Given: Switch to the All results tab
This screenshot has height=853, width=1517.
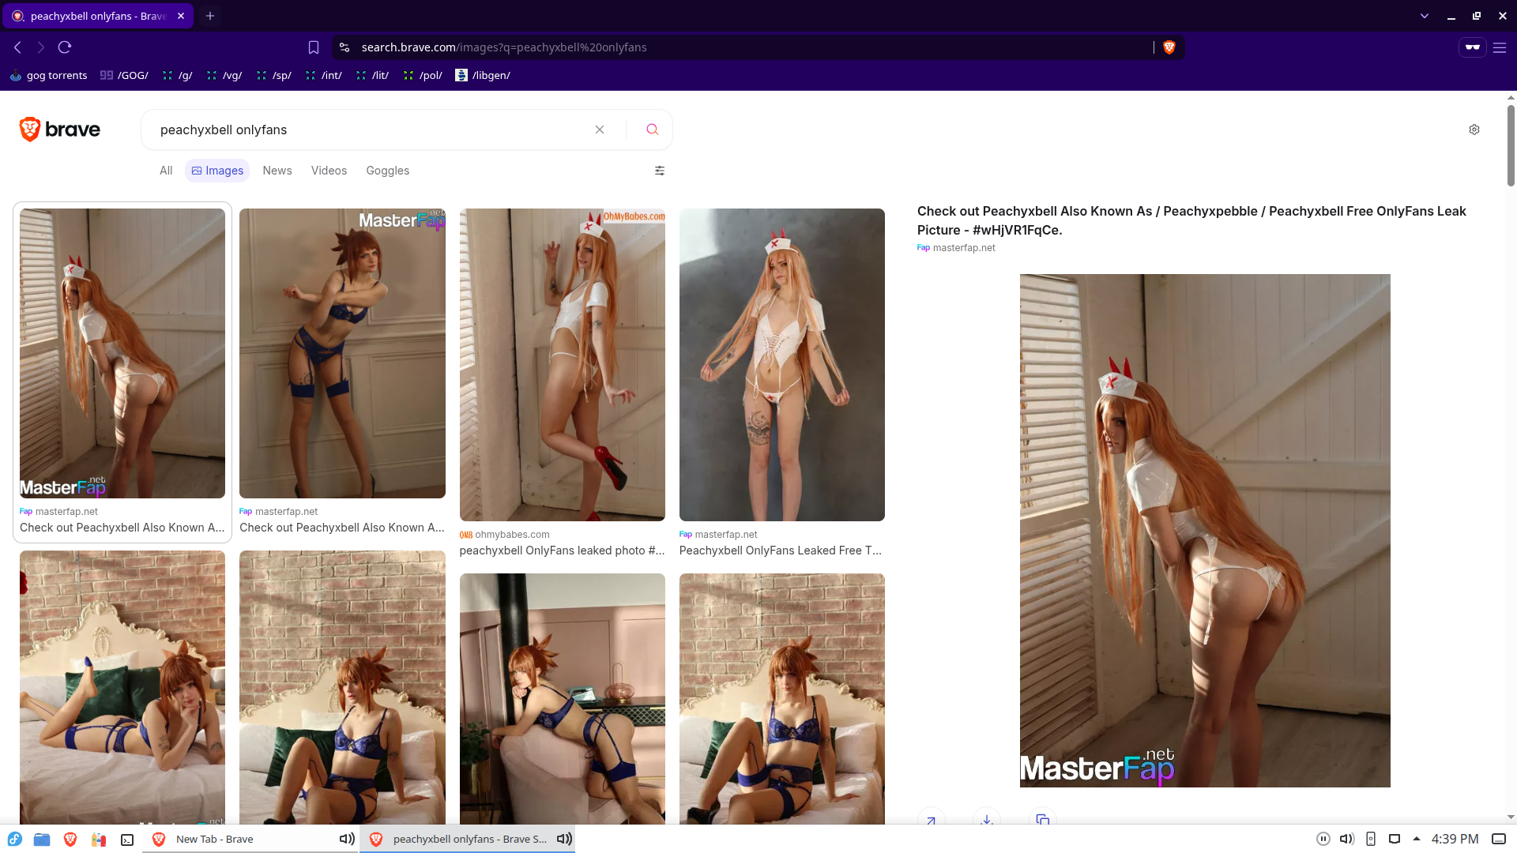Looking at the screenshot, I should coord(166,171).
